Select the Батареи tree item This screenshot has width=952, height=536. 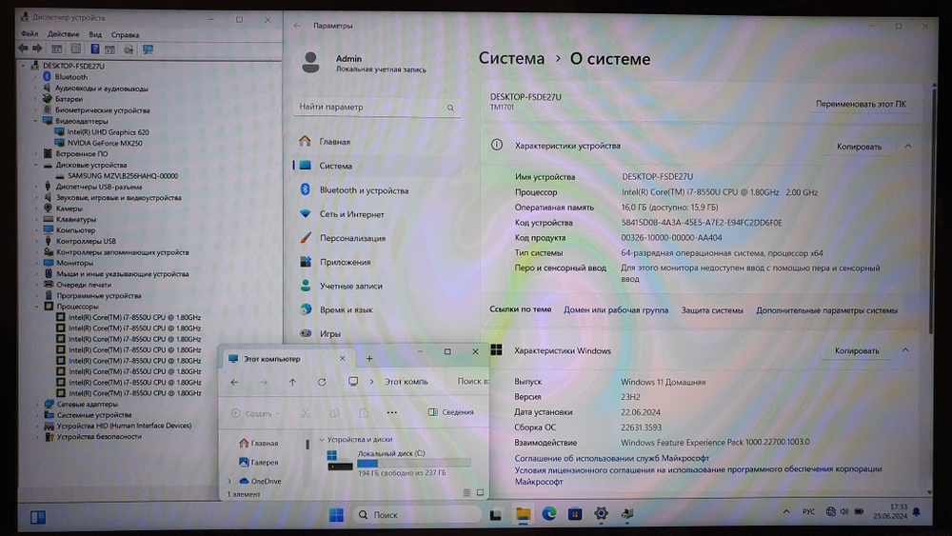[69, 99]
